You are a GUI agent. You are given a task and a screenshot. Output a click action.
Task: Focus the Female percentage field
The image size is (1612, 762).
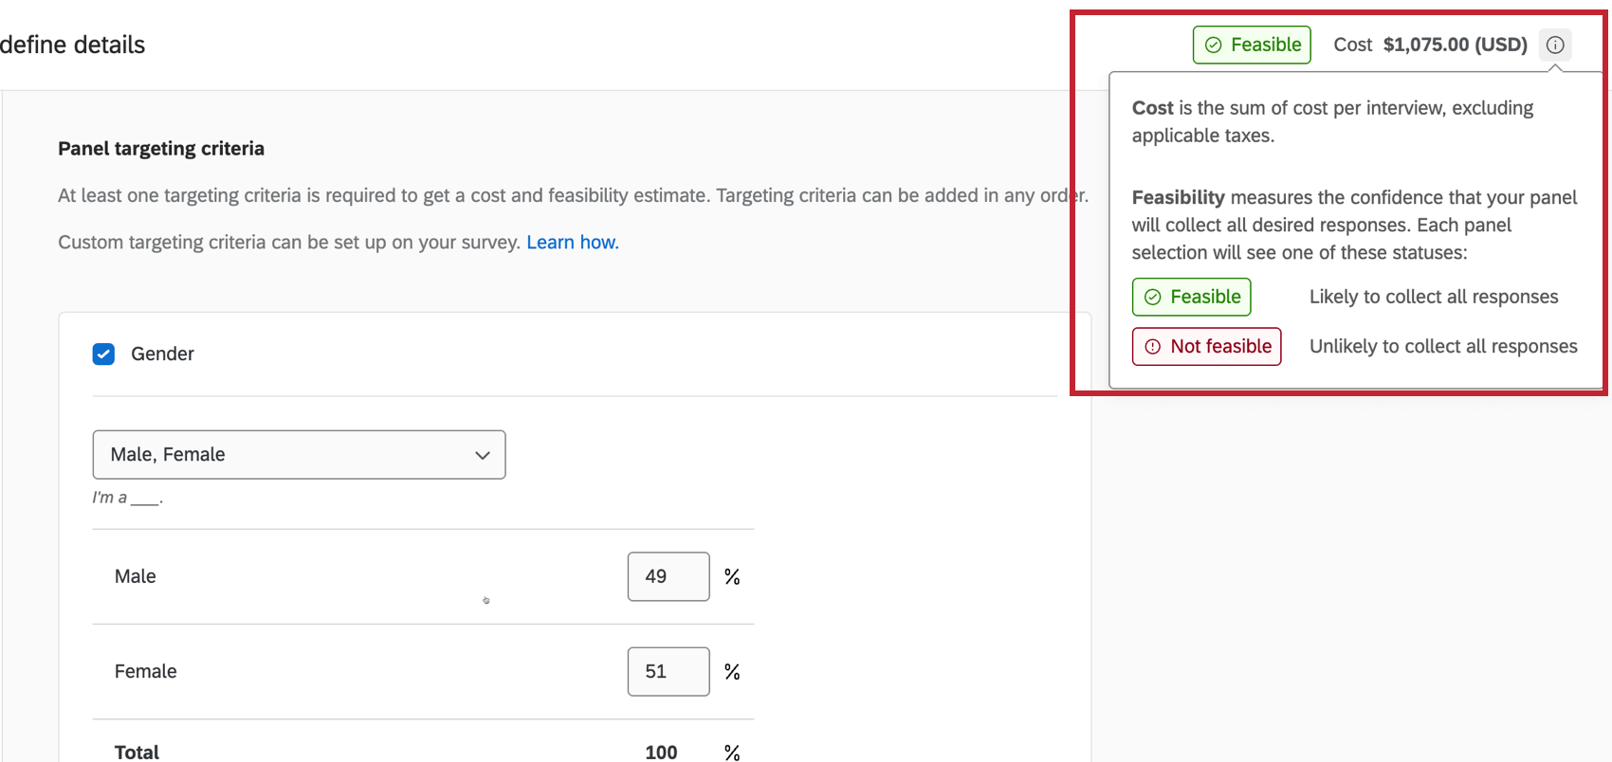tap(668, 672)
